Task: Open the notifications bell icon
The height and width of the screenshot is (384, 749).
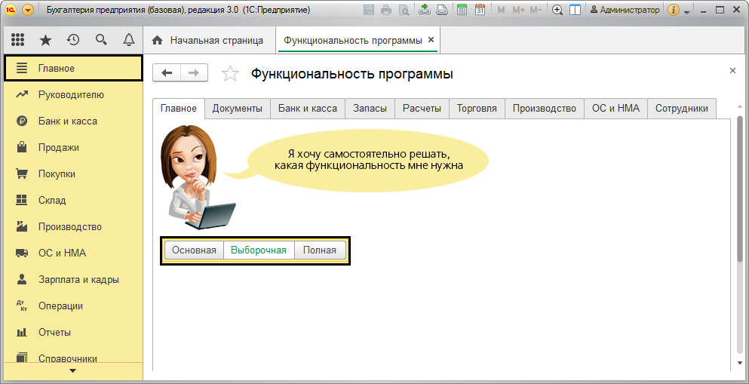Action: [x=129, y=40]
